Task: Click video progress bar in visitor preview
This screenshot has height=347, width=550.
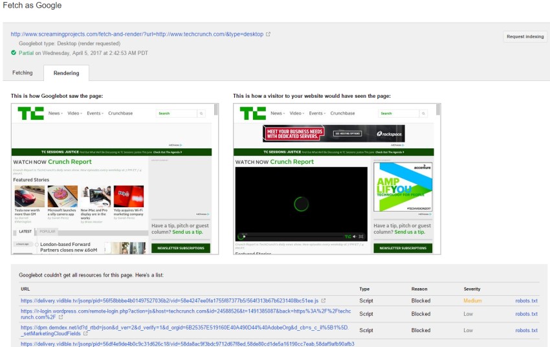Action: (x=294, y=236)
